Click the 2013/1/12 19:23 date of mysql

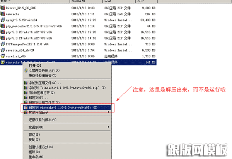[x=84, y=20]
